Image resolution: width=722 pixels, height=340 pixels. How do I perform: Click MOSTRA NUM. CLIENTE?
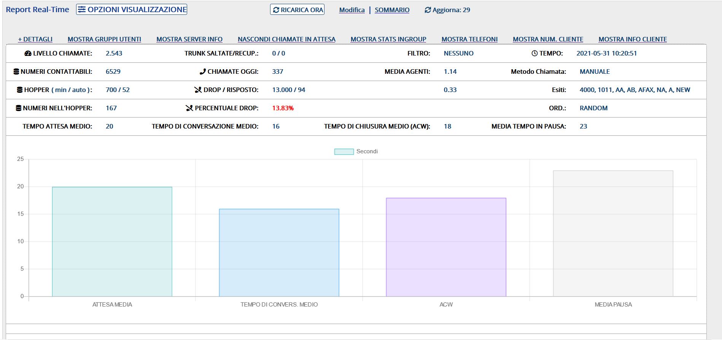[548, 39]
